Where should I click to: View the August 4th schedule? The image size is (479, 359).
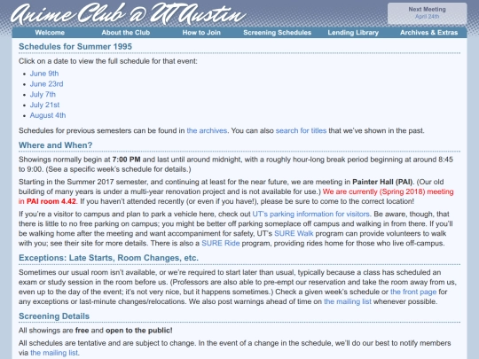pos(48,115)
